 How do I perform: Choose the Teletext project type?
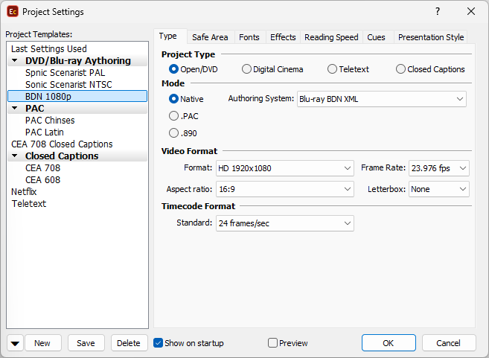point(332,69)
